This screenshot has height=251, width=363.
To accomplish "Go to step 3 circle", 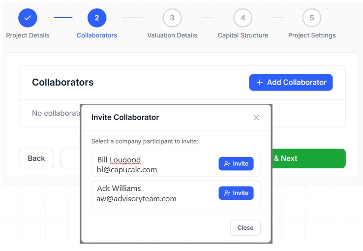I will click(x=172, y=18).
